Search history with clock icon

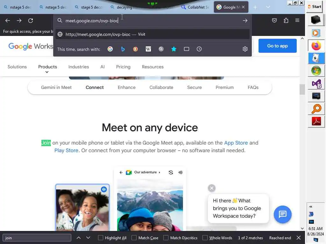point(199,49)
